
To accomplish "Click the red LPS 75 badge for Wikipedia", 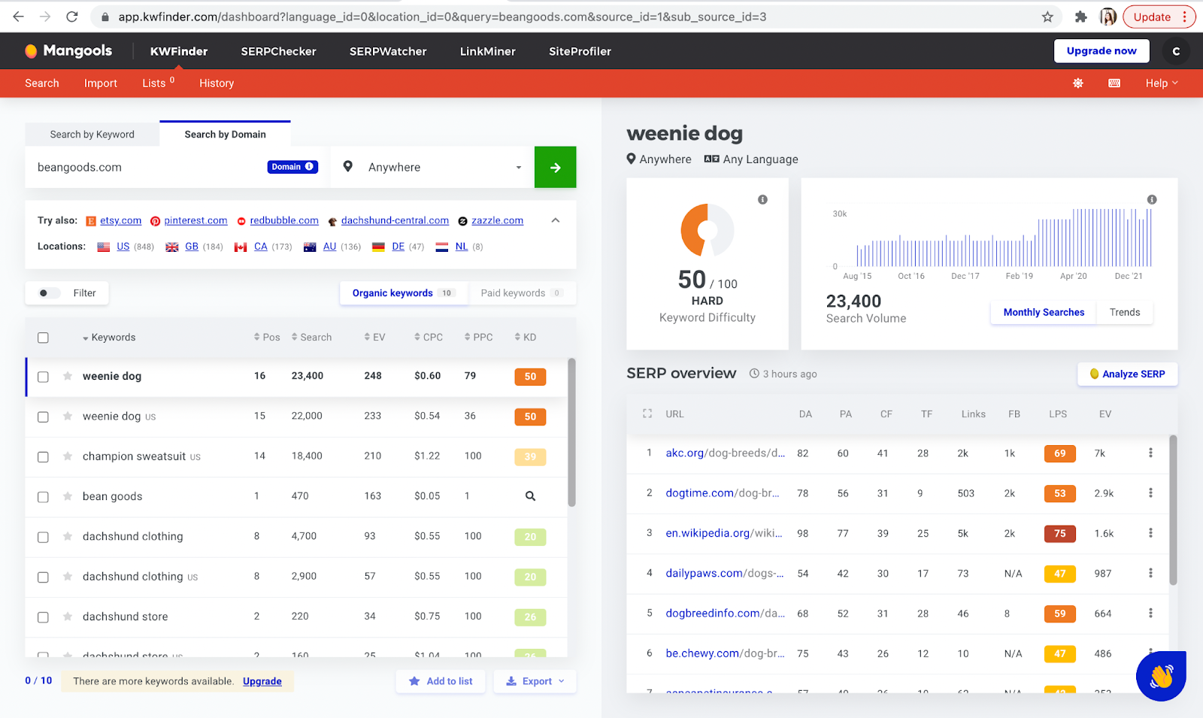I will point(1060,533).
